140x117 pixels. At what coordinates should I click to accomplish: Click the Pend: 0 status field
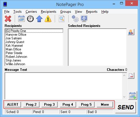click(45, 112)
